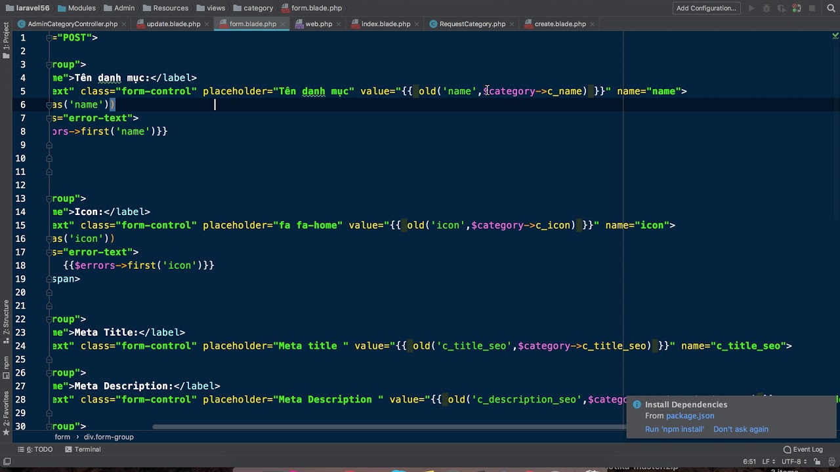
Task: Close the AdminCategoryController.php tab
Action: pyautogui.click(x=124, y=24)
